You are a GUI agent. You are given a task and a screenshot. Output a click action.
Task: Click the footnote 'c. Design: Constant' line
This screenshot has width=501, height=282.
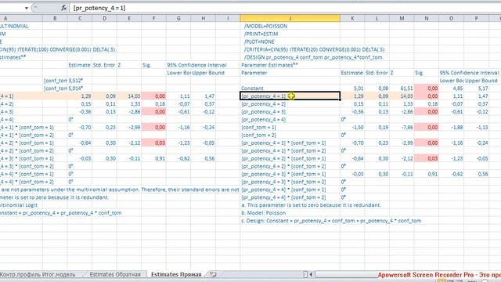click(331, 221)
